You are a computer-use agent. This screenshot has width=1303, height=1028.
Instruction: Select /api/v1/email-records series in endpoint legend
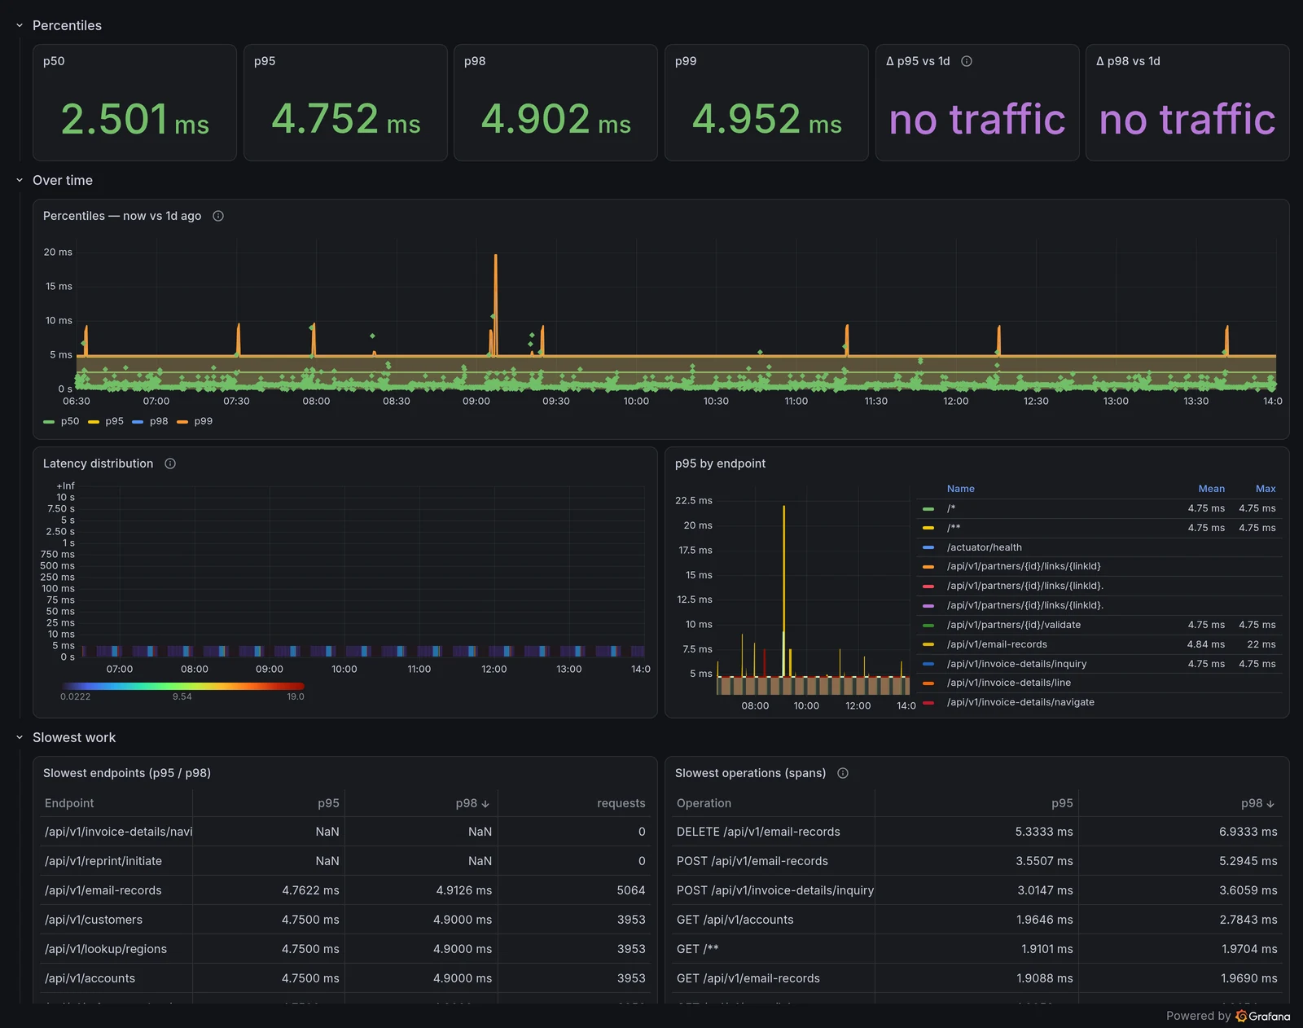(997, 644)
